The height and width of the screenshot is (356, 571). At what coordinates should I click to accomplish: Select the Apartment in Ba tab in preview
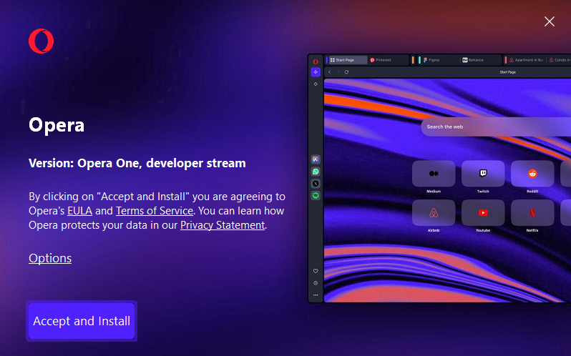(x=527, y=60)
